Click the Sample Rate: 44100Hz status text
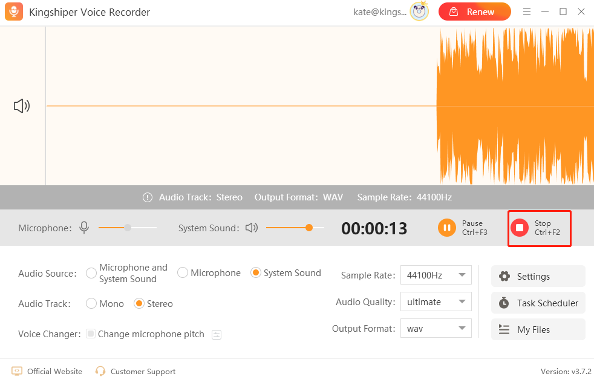Screen dimensions: 594x382 405,197
